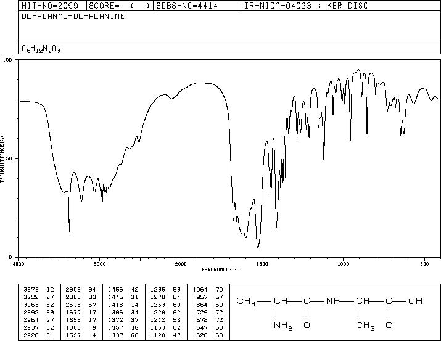Select the 1413 peak entry in table
Viewport: 441px width, 341px height.
coord(123,305)
